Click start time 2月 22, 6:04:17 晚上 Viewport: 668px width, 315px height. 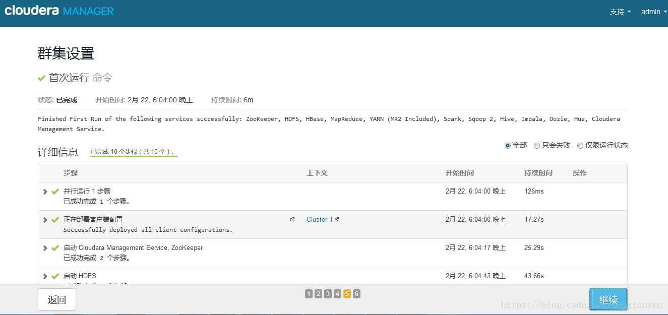tap(475, 248)
